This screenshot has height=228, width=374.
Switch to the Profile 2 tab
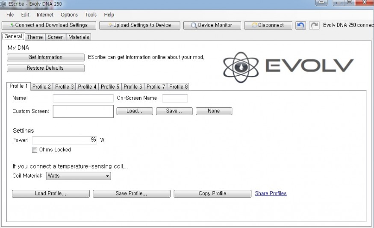pyautogui.click(x=41, y=87)
